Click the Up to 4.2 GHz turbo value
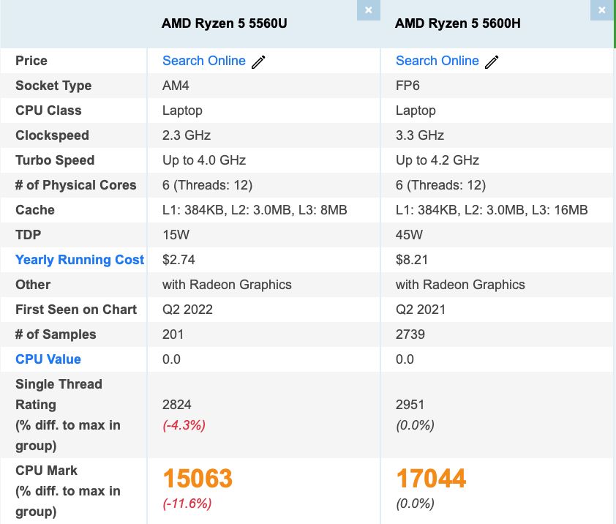Screen dimensions: 616x524 coord(437,160)
